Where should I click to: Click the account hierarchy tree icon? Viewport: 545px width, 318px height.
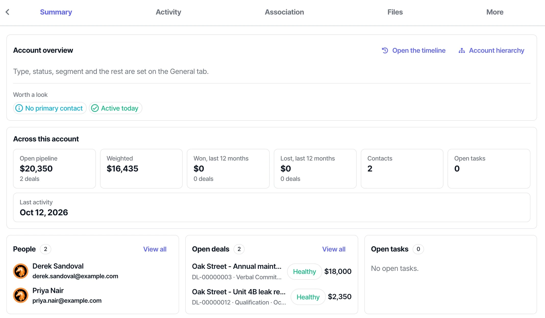[x=462, y=50]
